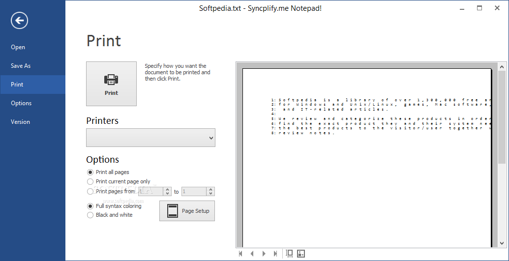Minimize the Notepad window
Screen dimensions: 509x261
click(x=462, y=8)
